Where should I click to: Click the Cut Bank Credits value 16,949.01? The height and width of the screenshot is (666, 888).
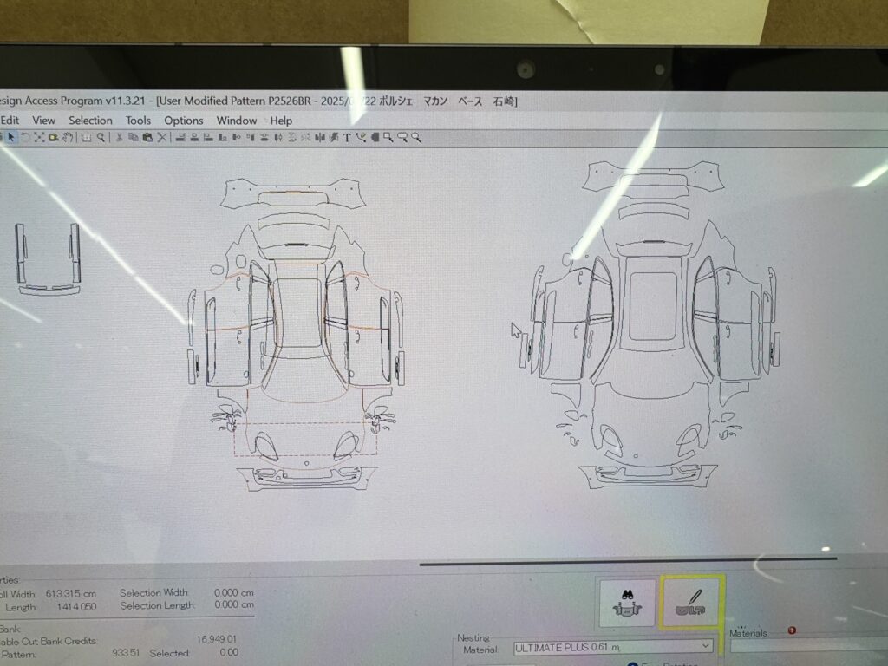coord(216,639)
